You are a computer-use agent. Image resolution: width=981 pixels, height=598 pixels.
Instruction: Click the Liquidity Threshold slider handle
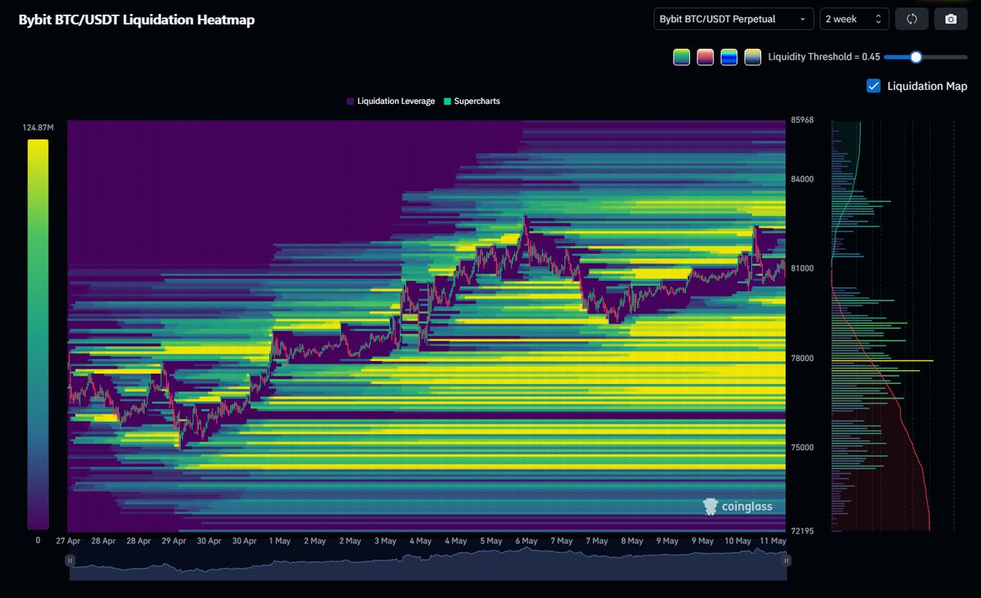pos(916,56)
